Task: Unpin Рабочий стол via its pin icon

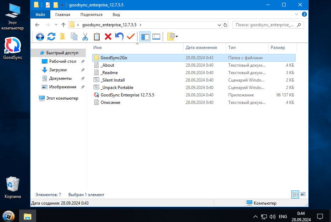Action: coord(83,61)
